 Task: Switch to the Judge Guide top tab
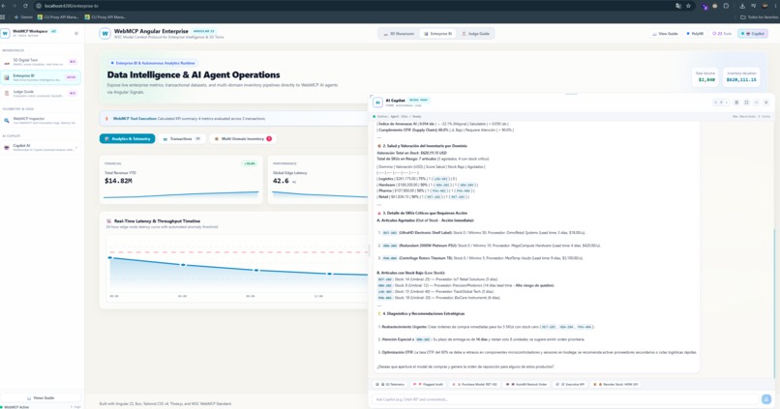point(475,34)
